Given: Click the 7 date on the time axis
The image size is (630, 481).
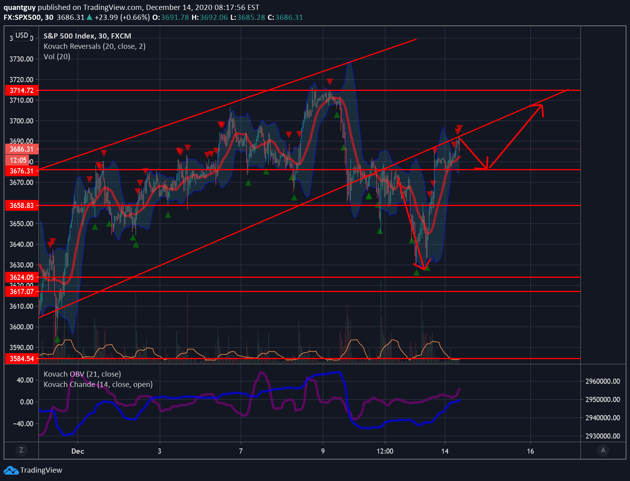Looking at the screenshot, I should [x=241, y=451].
